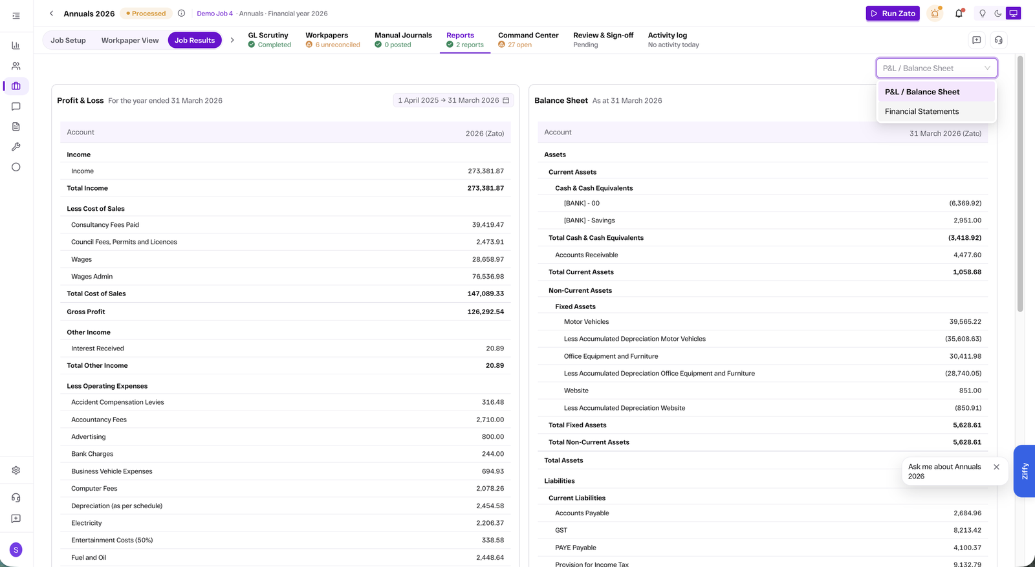
Task: Open the briefcase jobs icon in sidebar
Action: [16, 86]
